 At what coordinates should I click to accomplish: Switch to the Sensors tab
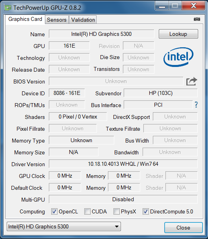point(57,20)
